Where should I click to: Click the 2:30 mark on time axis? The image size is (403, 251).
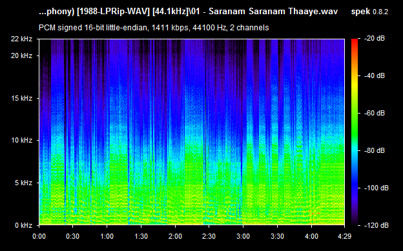click(x=209, y=236)
